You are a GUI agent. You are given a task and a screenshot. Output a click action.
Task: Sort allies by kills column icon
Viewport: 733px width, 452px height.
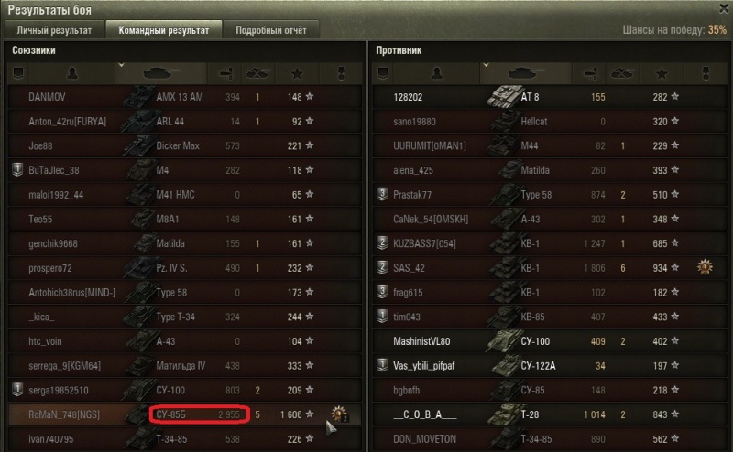click(x=258, y=73)
